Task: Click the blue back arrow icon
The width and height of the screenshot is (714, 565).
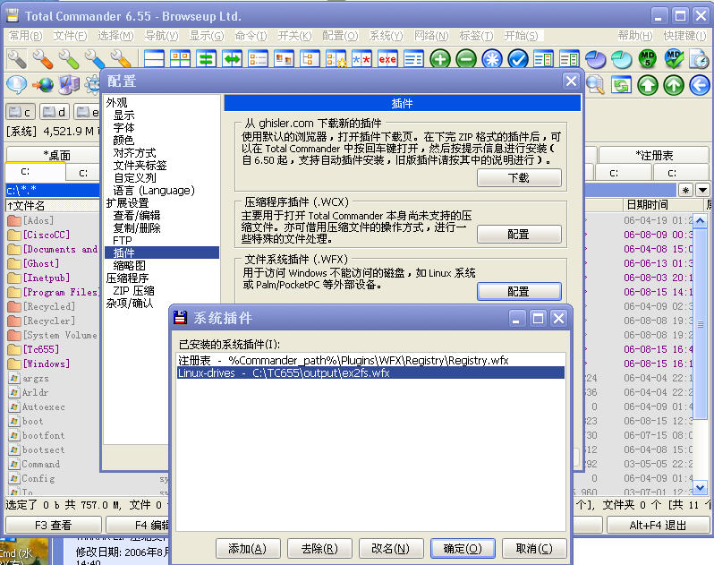Action: pos(700,85)
